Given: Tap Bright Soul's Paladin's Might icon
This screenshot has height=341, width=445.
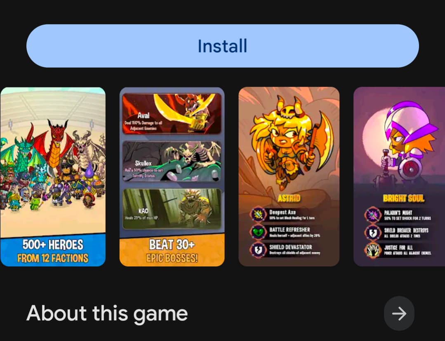Looking at the screenshot, I should pyautogui.click(x=373, y=215).
